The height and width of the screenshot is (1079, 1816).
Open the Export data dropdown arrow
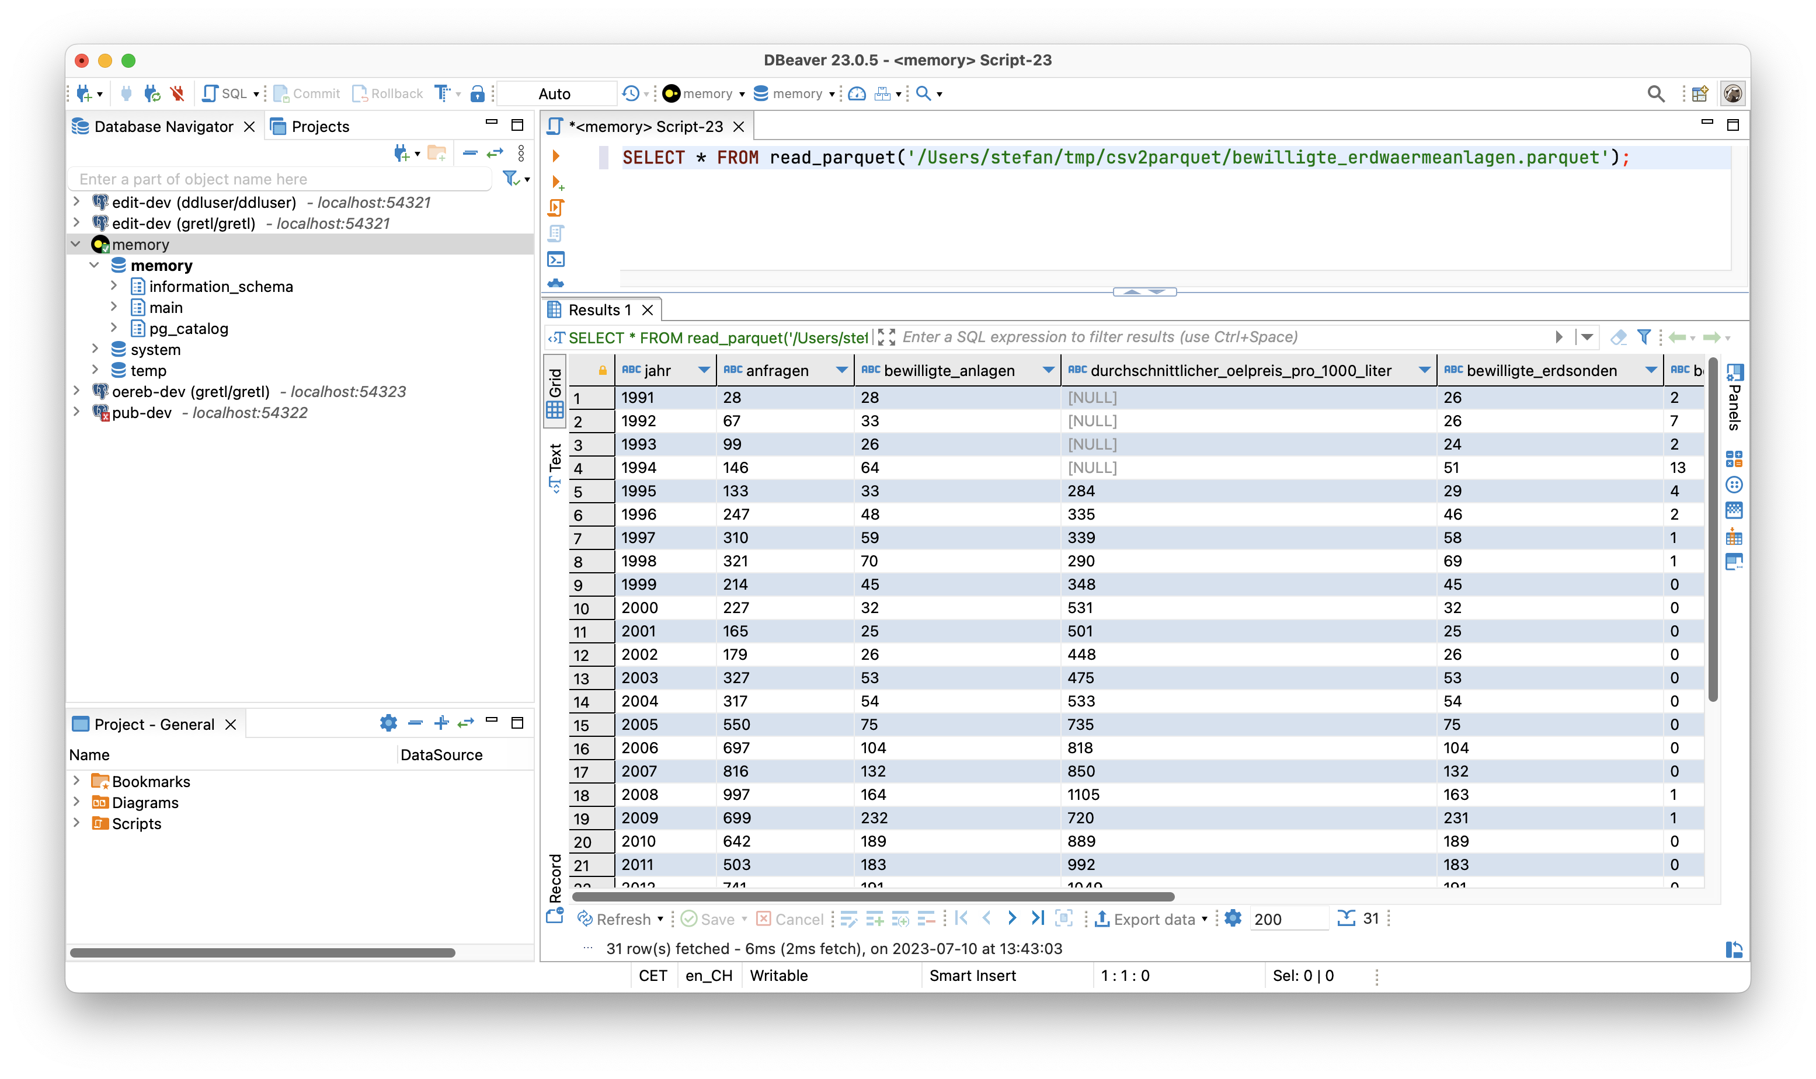click(1205, 919)
